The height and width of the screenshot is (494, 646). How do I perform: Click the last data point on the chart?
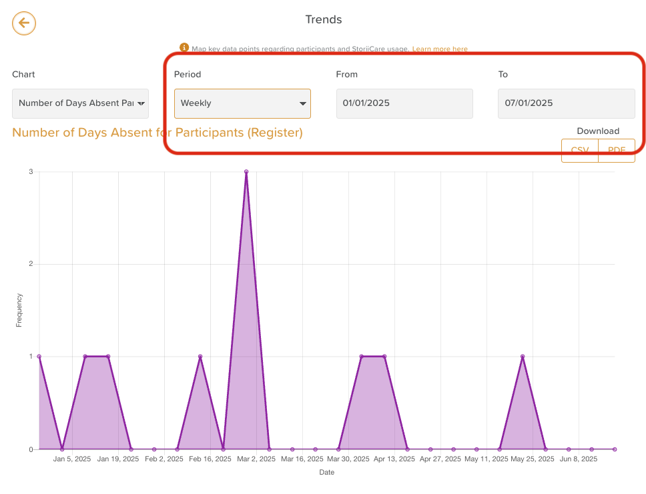coord(615,449)
